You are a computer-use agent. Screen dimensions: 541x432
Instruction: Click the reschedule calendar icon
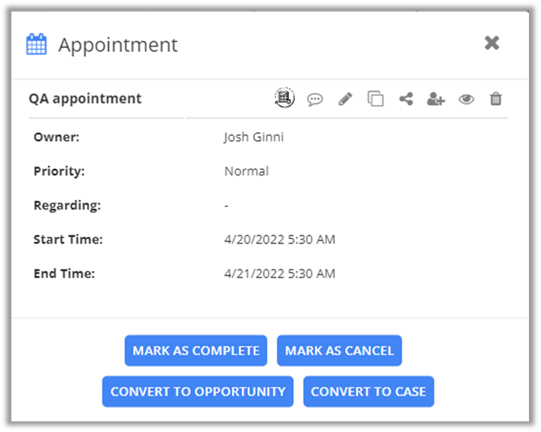284,98
